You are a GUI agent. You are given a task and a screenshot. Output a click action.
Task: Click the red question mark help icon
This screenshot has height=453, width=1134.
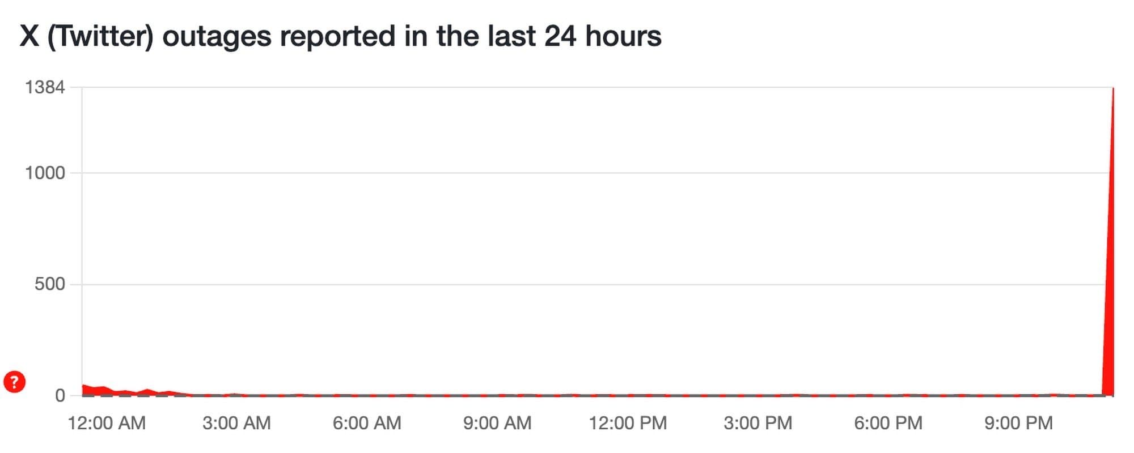point(14,382)
